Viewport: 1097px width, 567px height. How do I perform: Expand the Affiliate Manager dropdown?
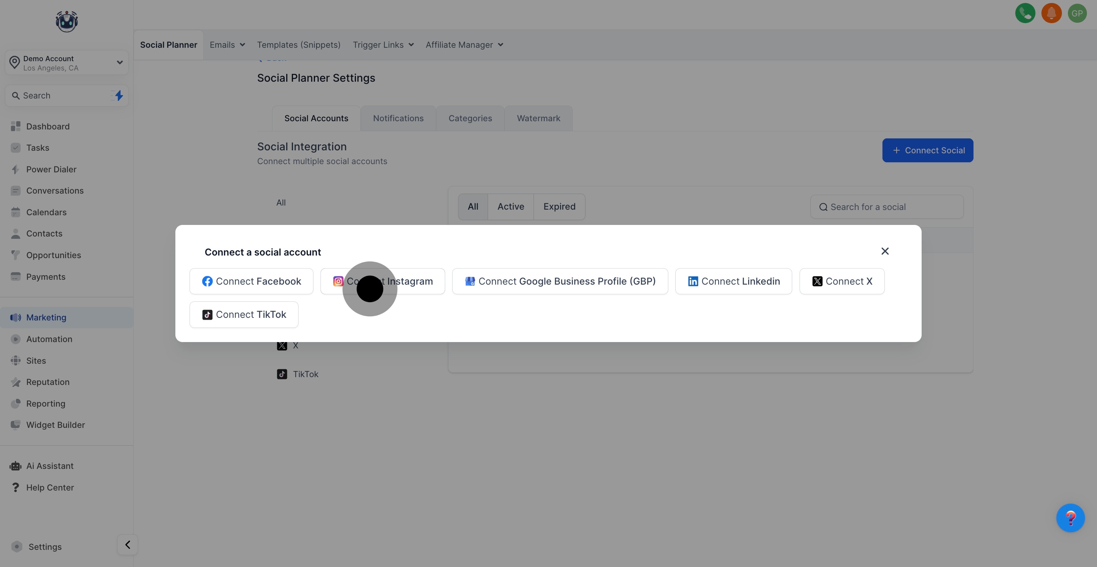(x=464, y=45)
